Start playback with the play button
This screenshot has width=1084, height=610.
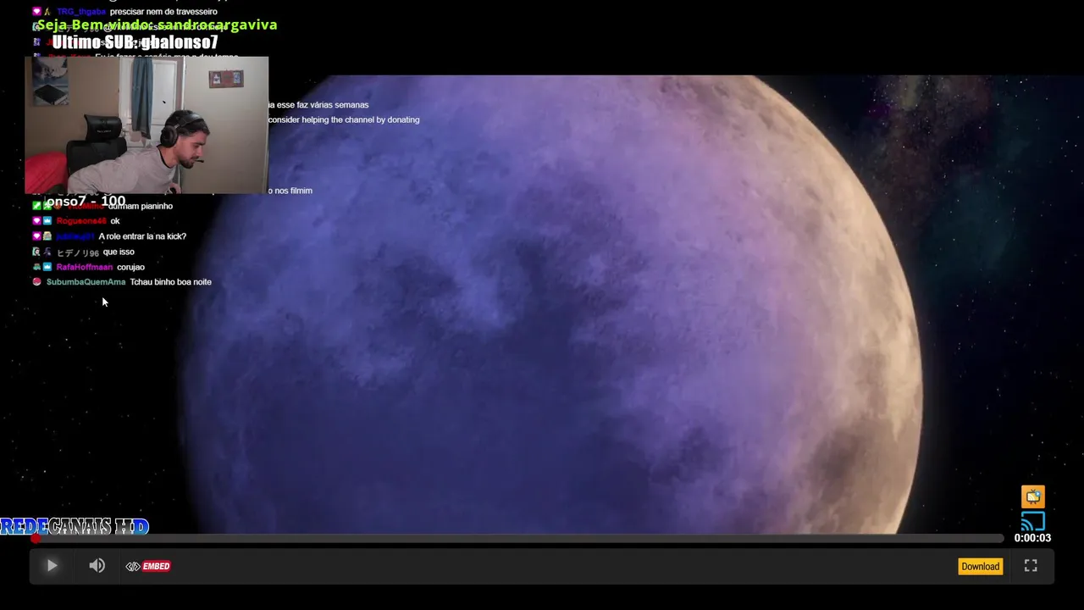point(52,566)
